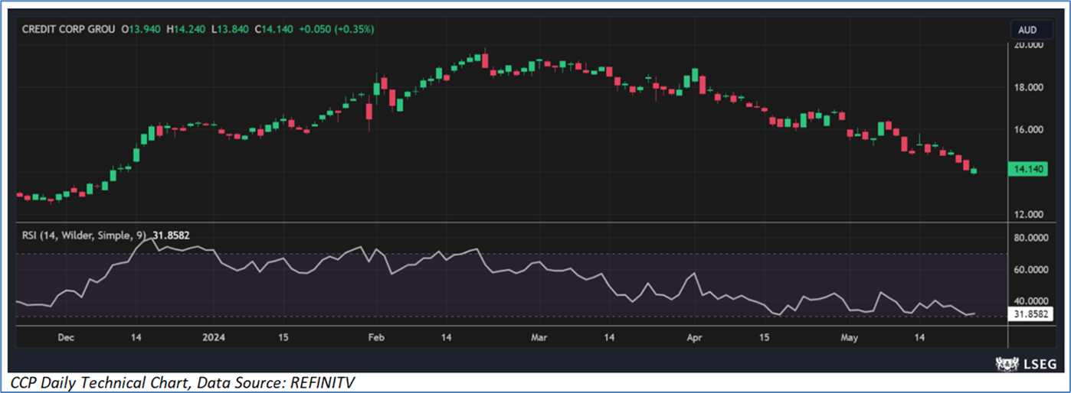This screenshot has height=393, width=1071.
Task: Click the Mar date axis label
Action: (x=539, y=337)
